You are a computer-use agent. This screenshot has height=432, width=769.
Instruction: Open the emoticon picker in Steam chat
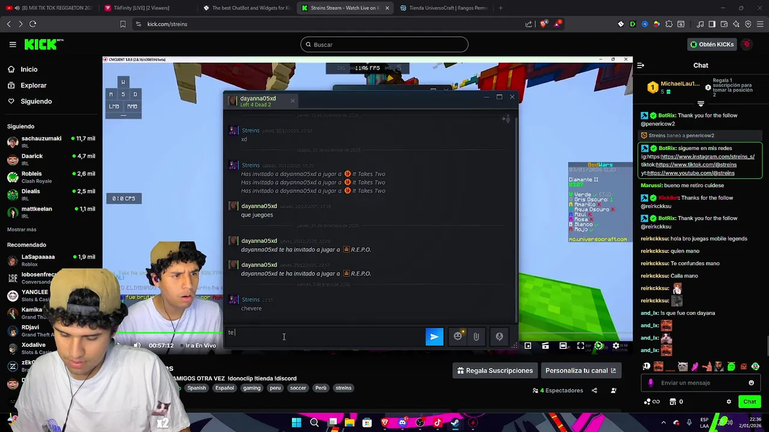[458, 337]
